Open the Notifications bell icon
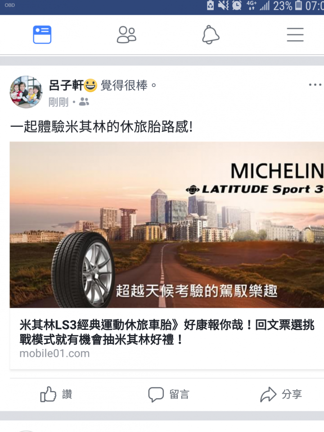324x432 pixels. point(211,35)
